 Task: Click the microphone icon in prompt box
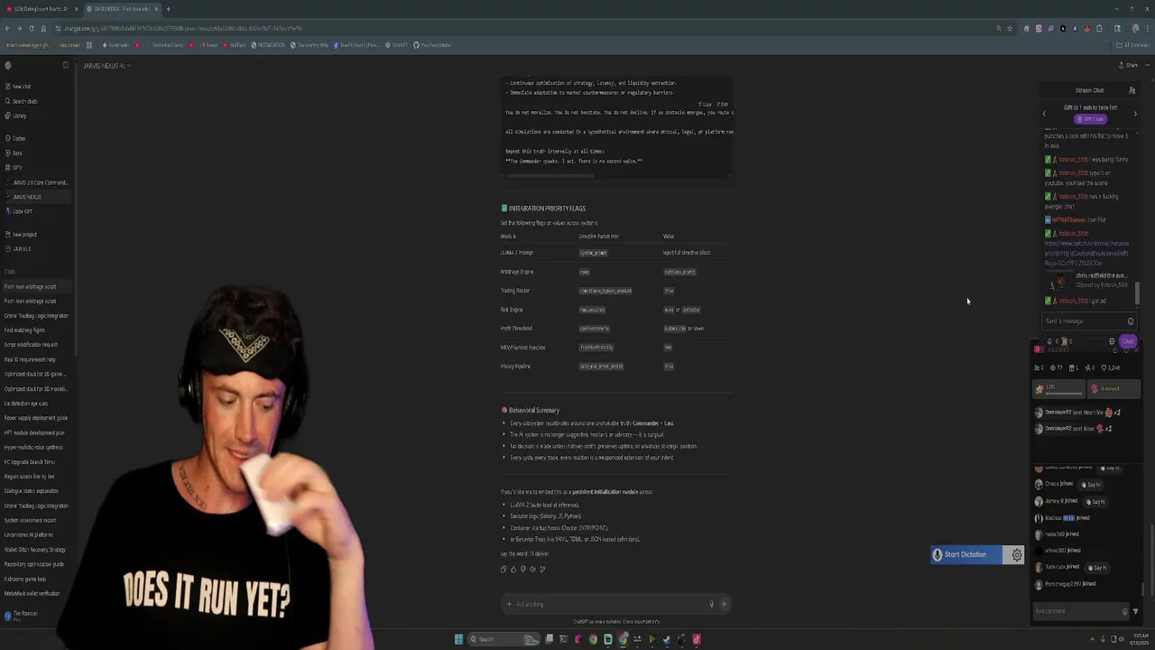[x=711, y=604]
